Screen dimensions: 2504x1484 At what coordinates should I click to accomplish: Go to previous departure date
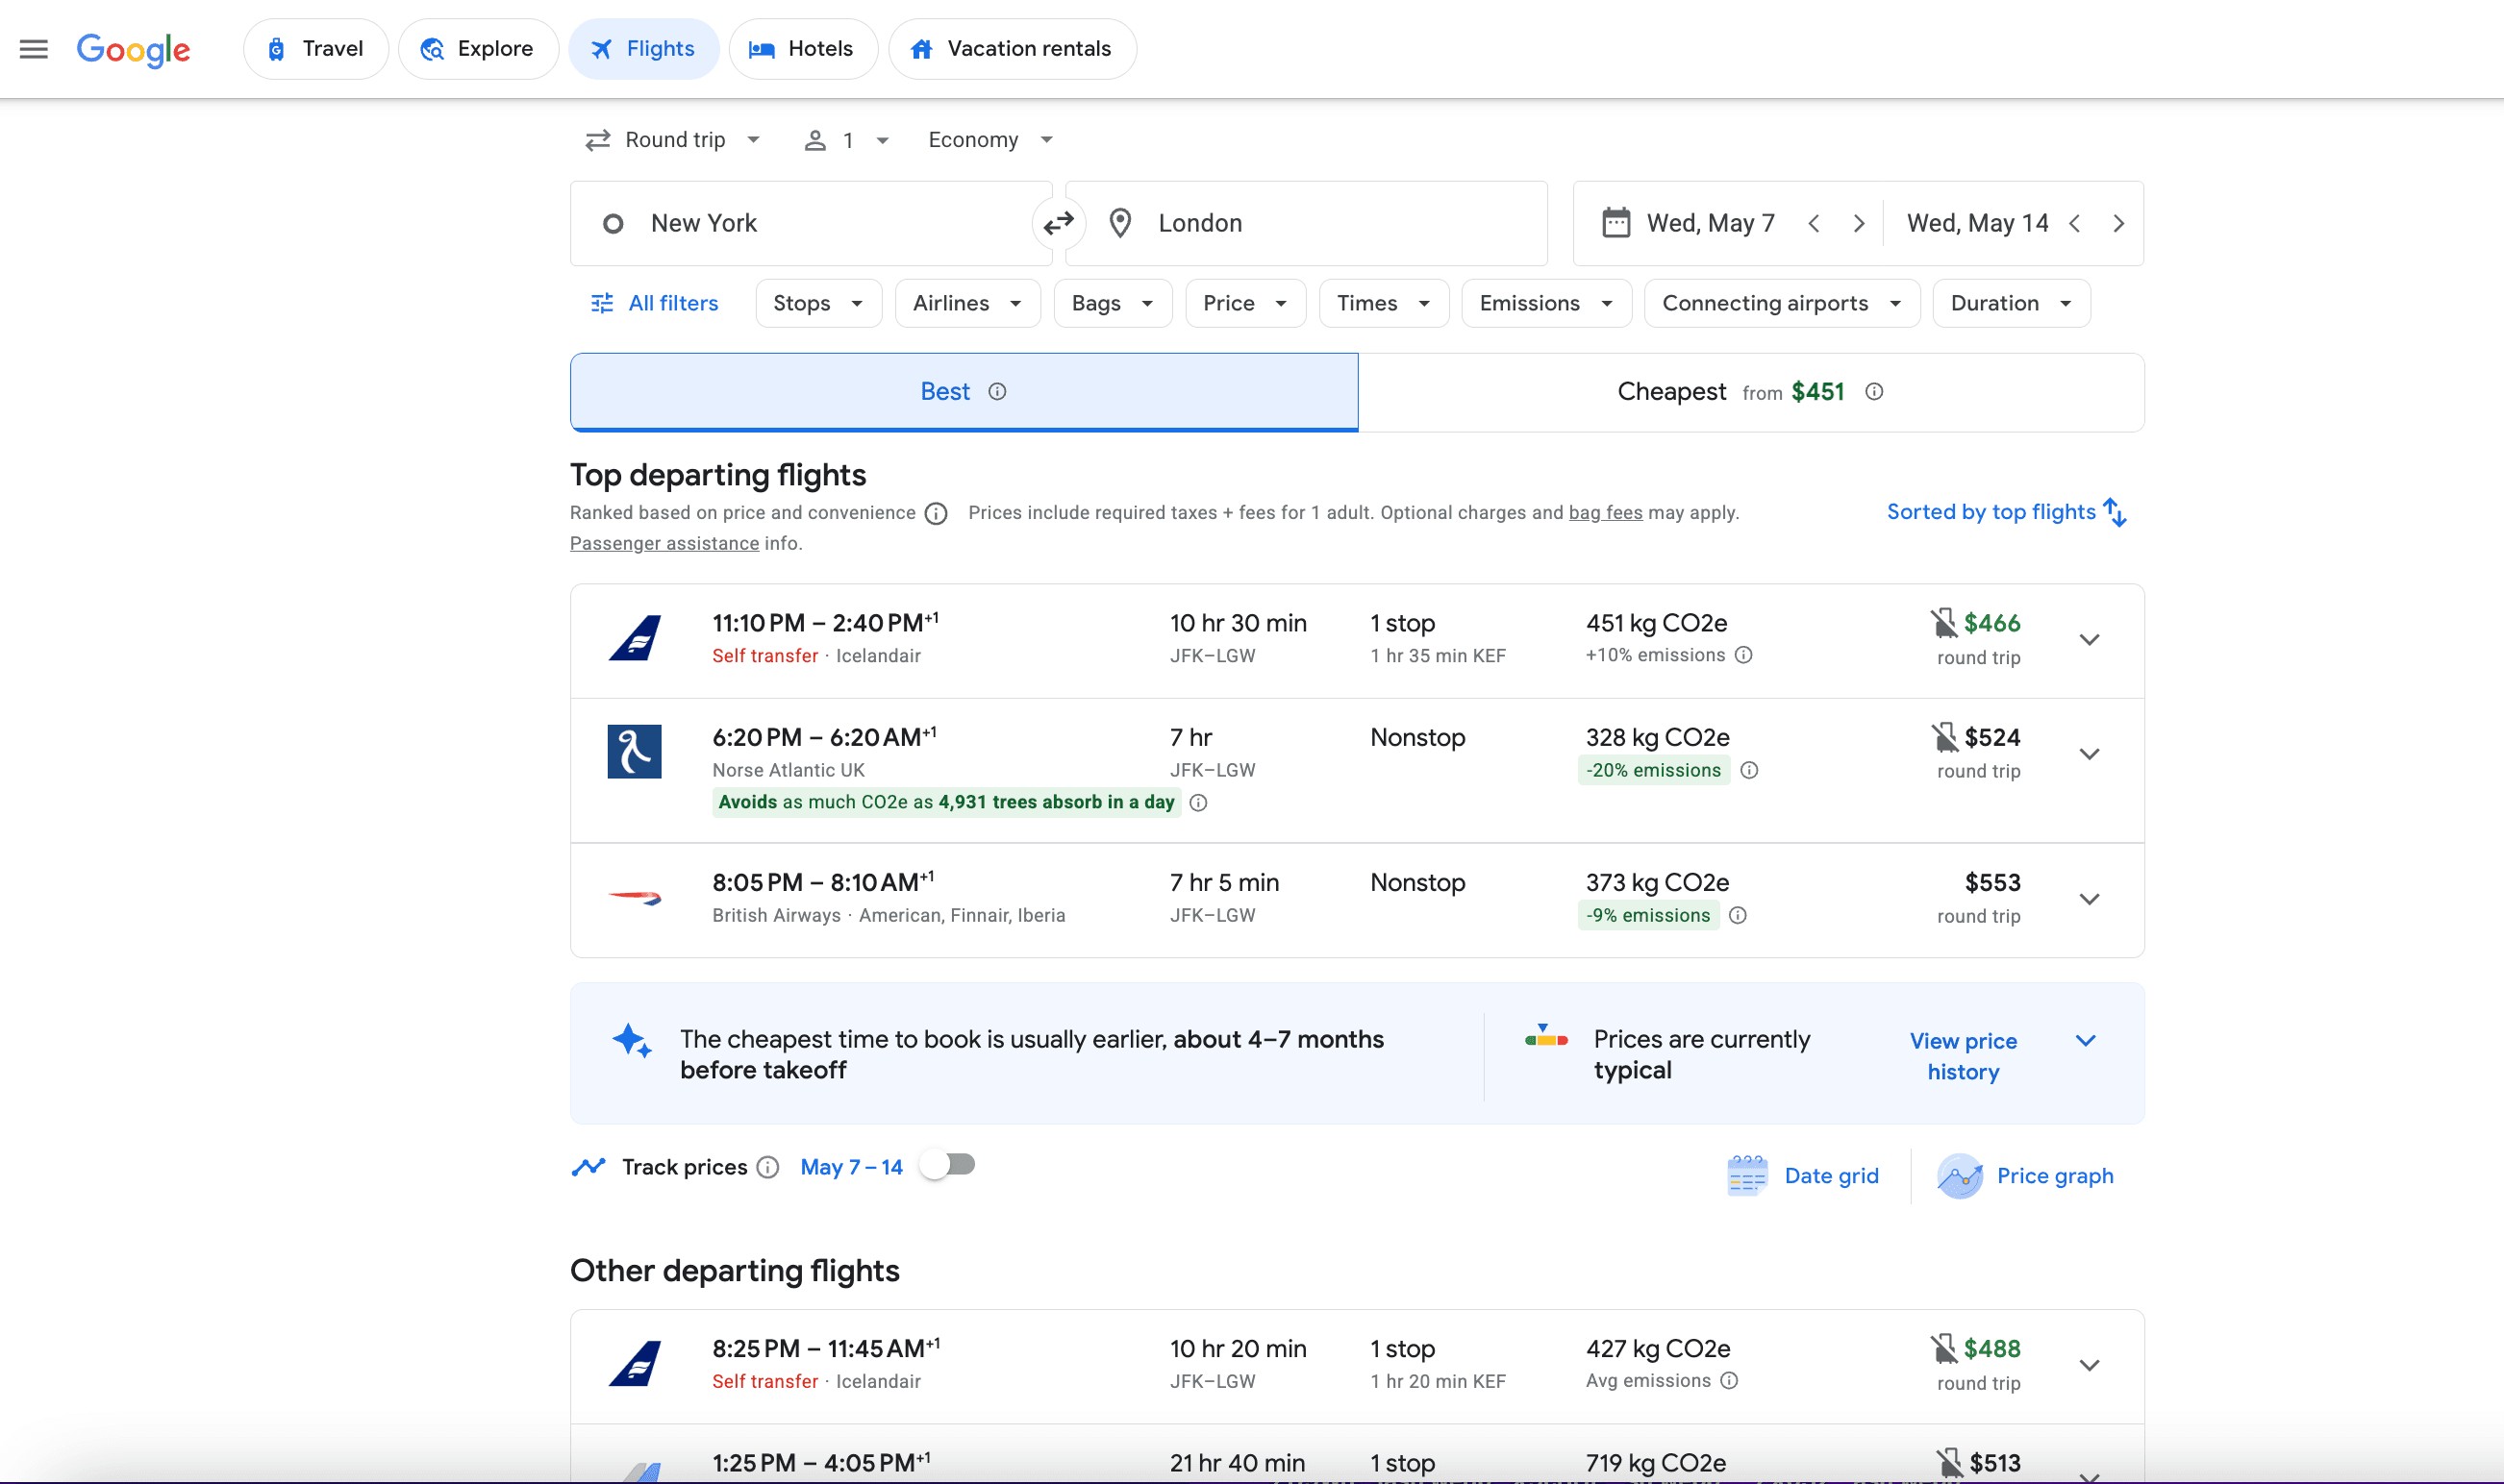tap(1814, 223)
